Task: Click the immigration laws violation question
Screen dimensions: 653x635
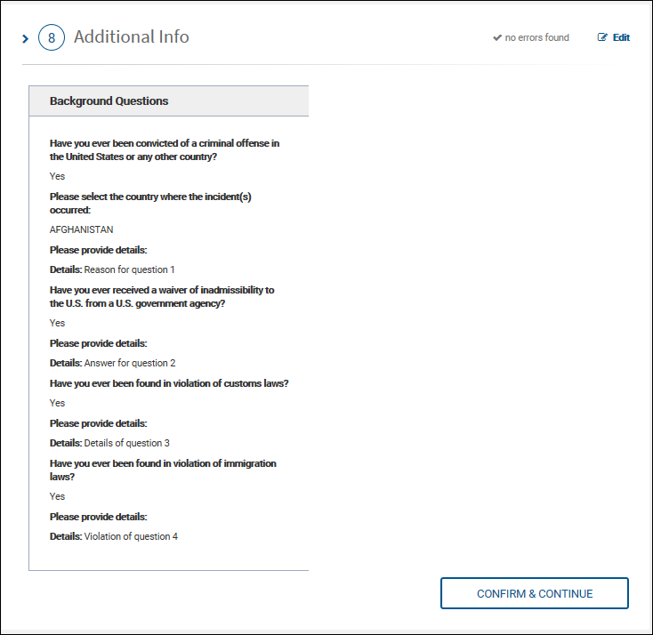Action: pos(163,470)
